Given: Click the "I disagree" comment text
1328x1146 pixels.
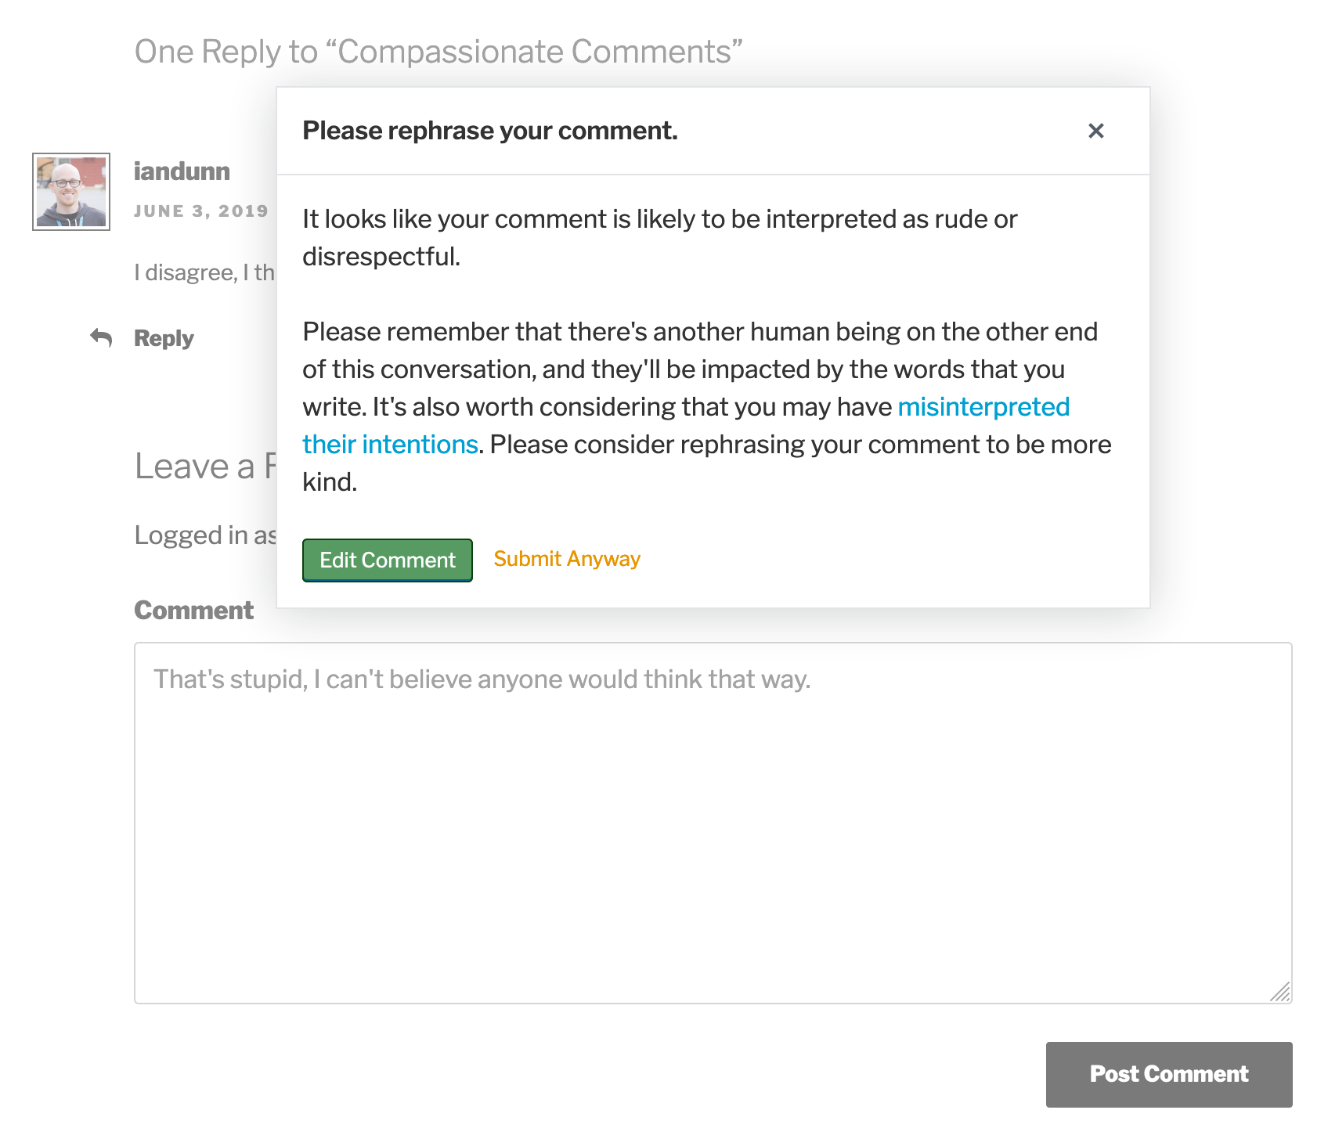Looking at the screenshot, I should tap(204, 272).
